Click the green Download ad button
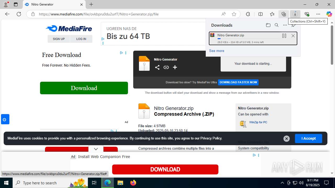Image resolution: width=335 pixels, height=188 pixels. tap(84, 88)
